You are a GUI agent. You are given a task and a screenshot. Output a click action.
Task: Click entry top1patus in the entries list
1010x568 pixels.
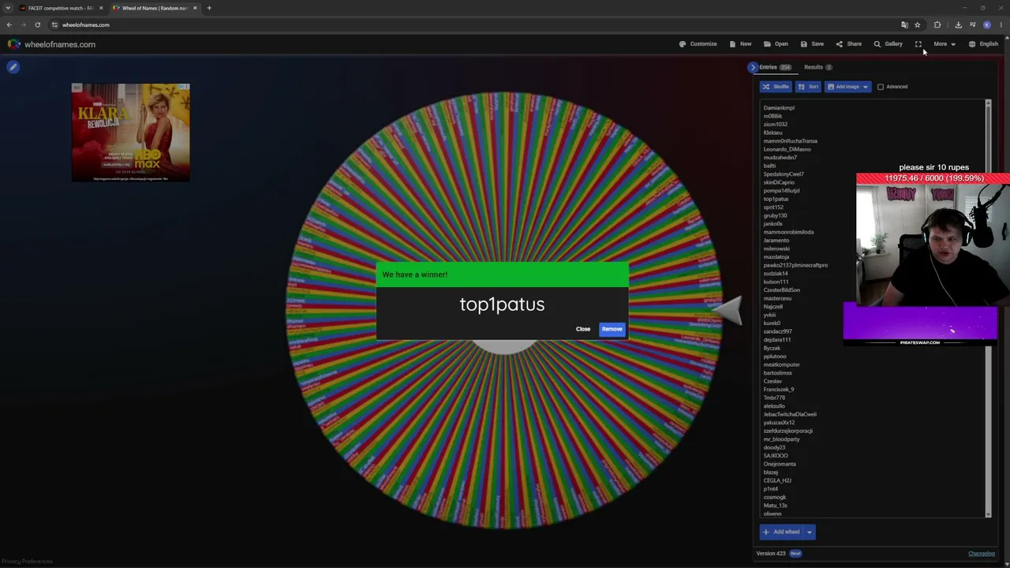776,199
